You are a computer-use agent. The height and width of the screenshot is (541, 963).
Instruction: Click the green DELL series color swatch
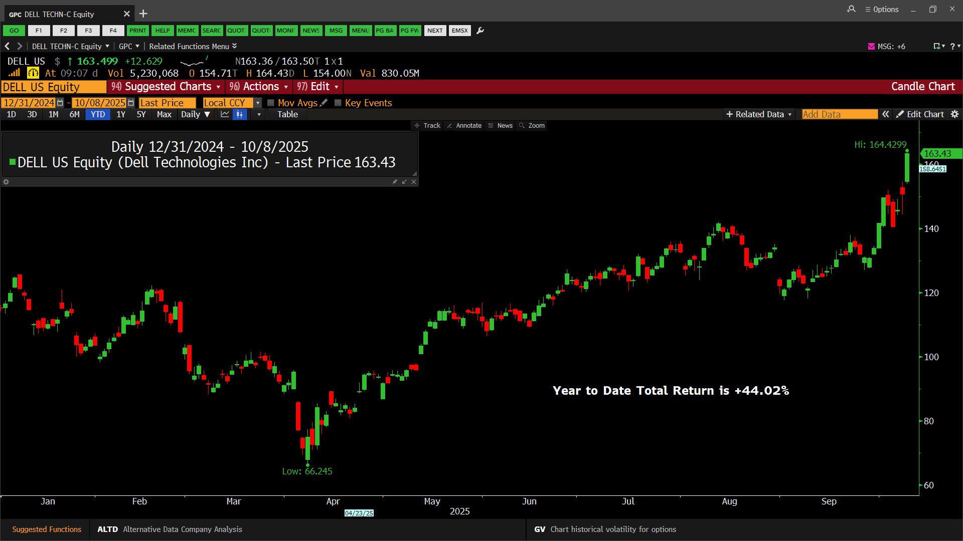(13, 162)
